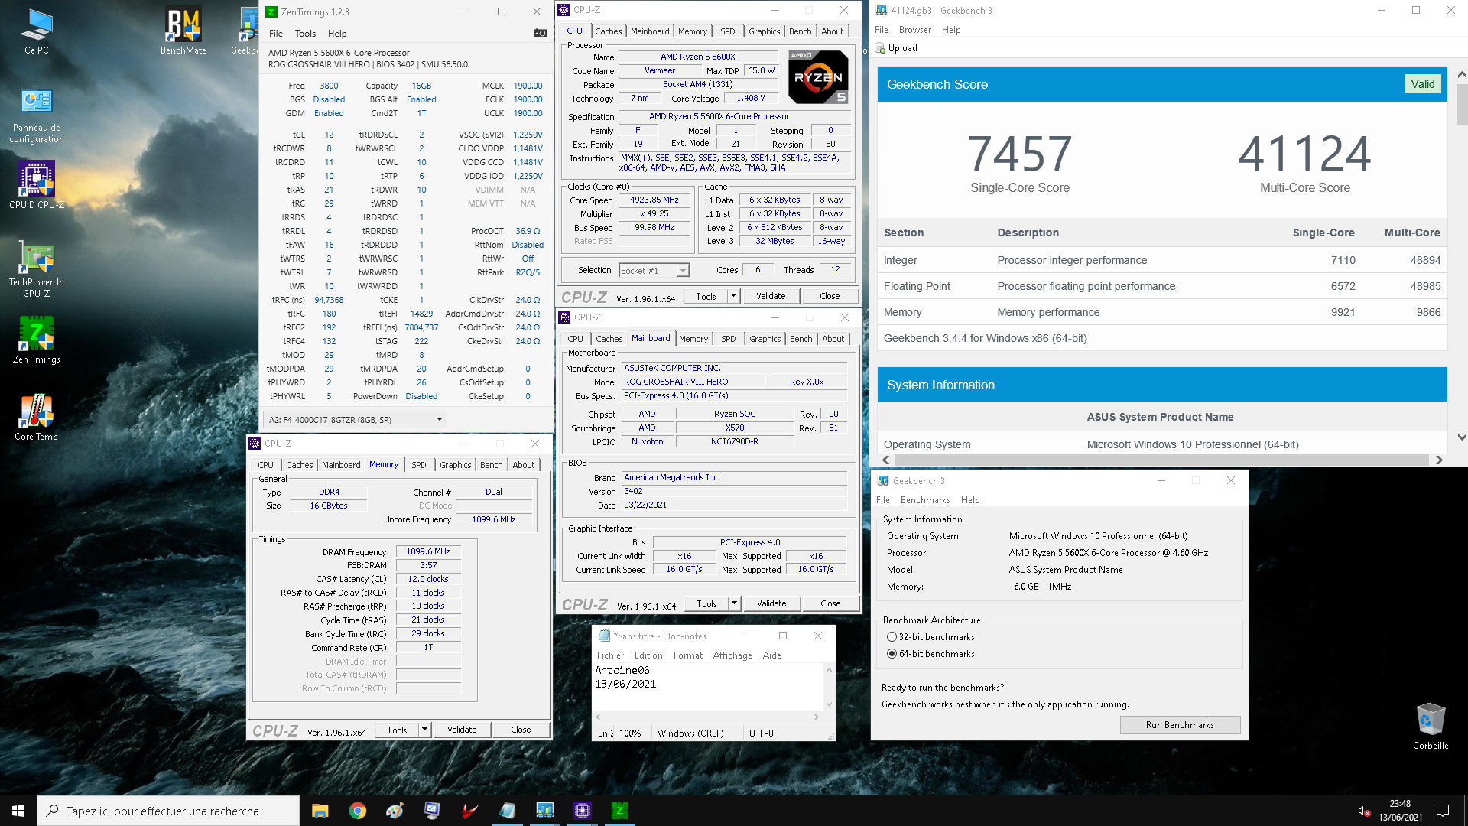Click Validate in CPU-Z CPU window
The image size is (1468, 826).
pos(770,296)
